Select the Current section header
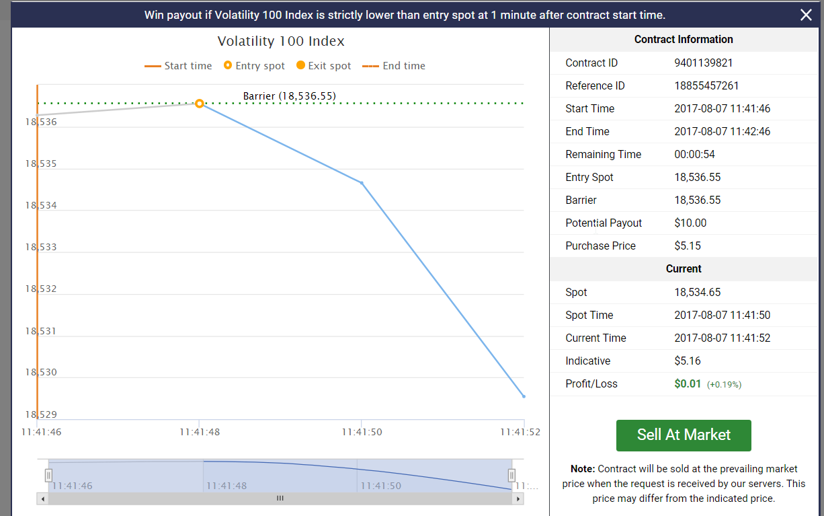This screenshot has width=824, height=516. [684, 268]
